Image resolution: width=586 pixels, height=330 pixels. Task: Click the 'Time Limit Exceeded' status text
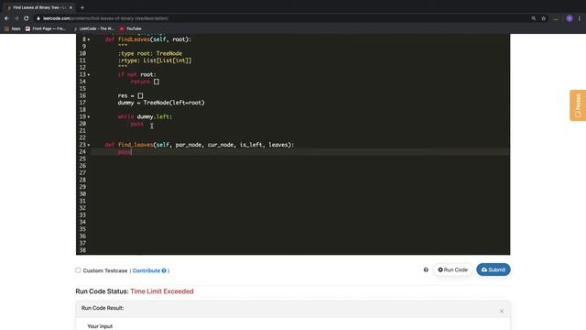pyautogui.click(x=162, y=291)
